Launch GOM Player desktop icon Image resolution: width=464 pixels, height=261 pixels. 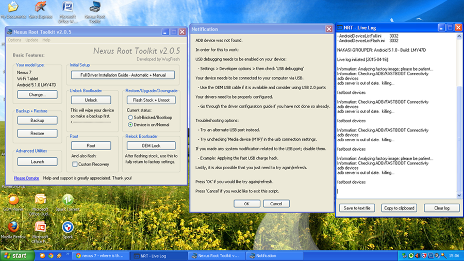(13, 203)
